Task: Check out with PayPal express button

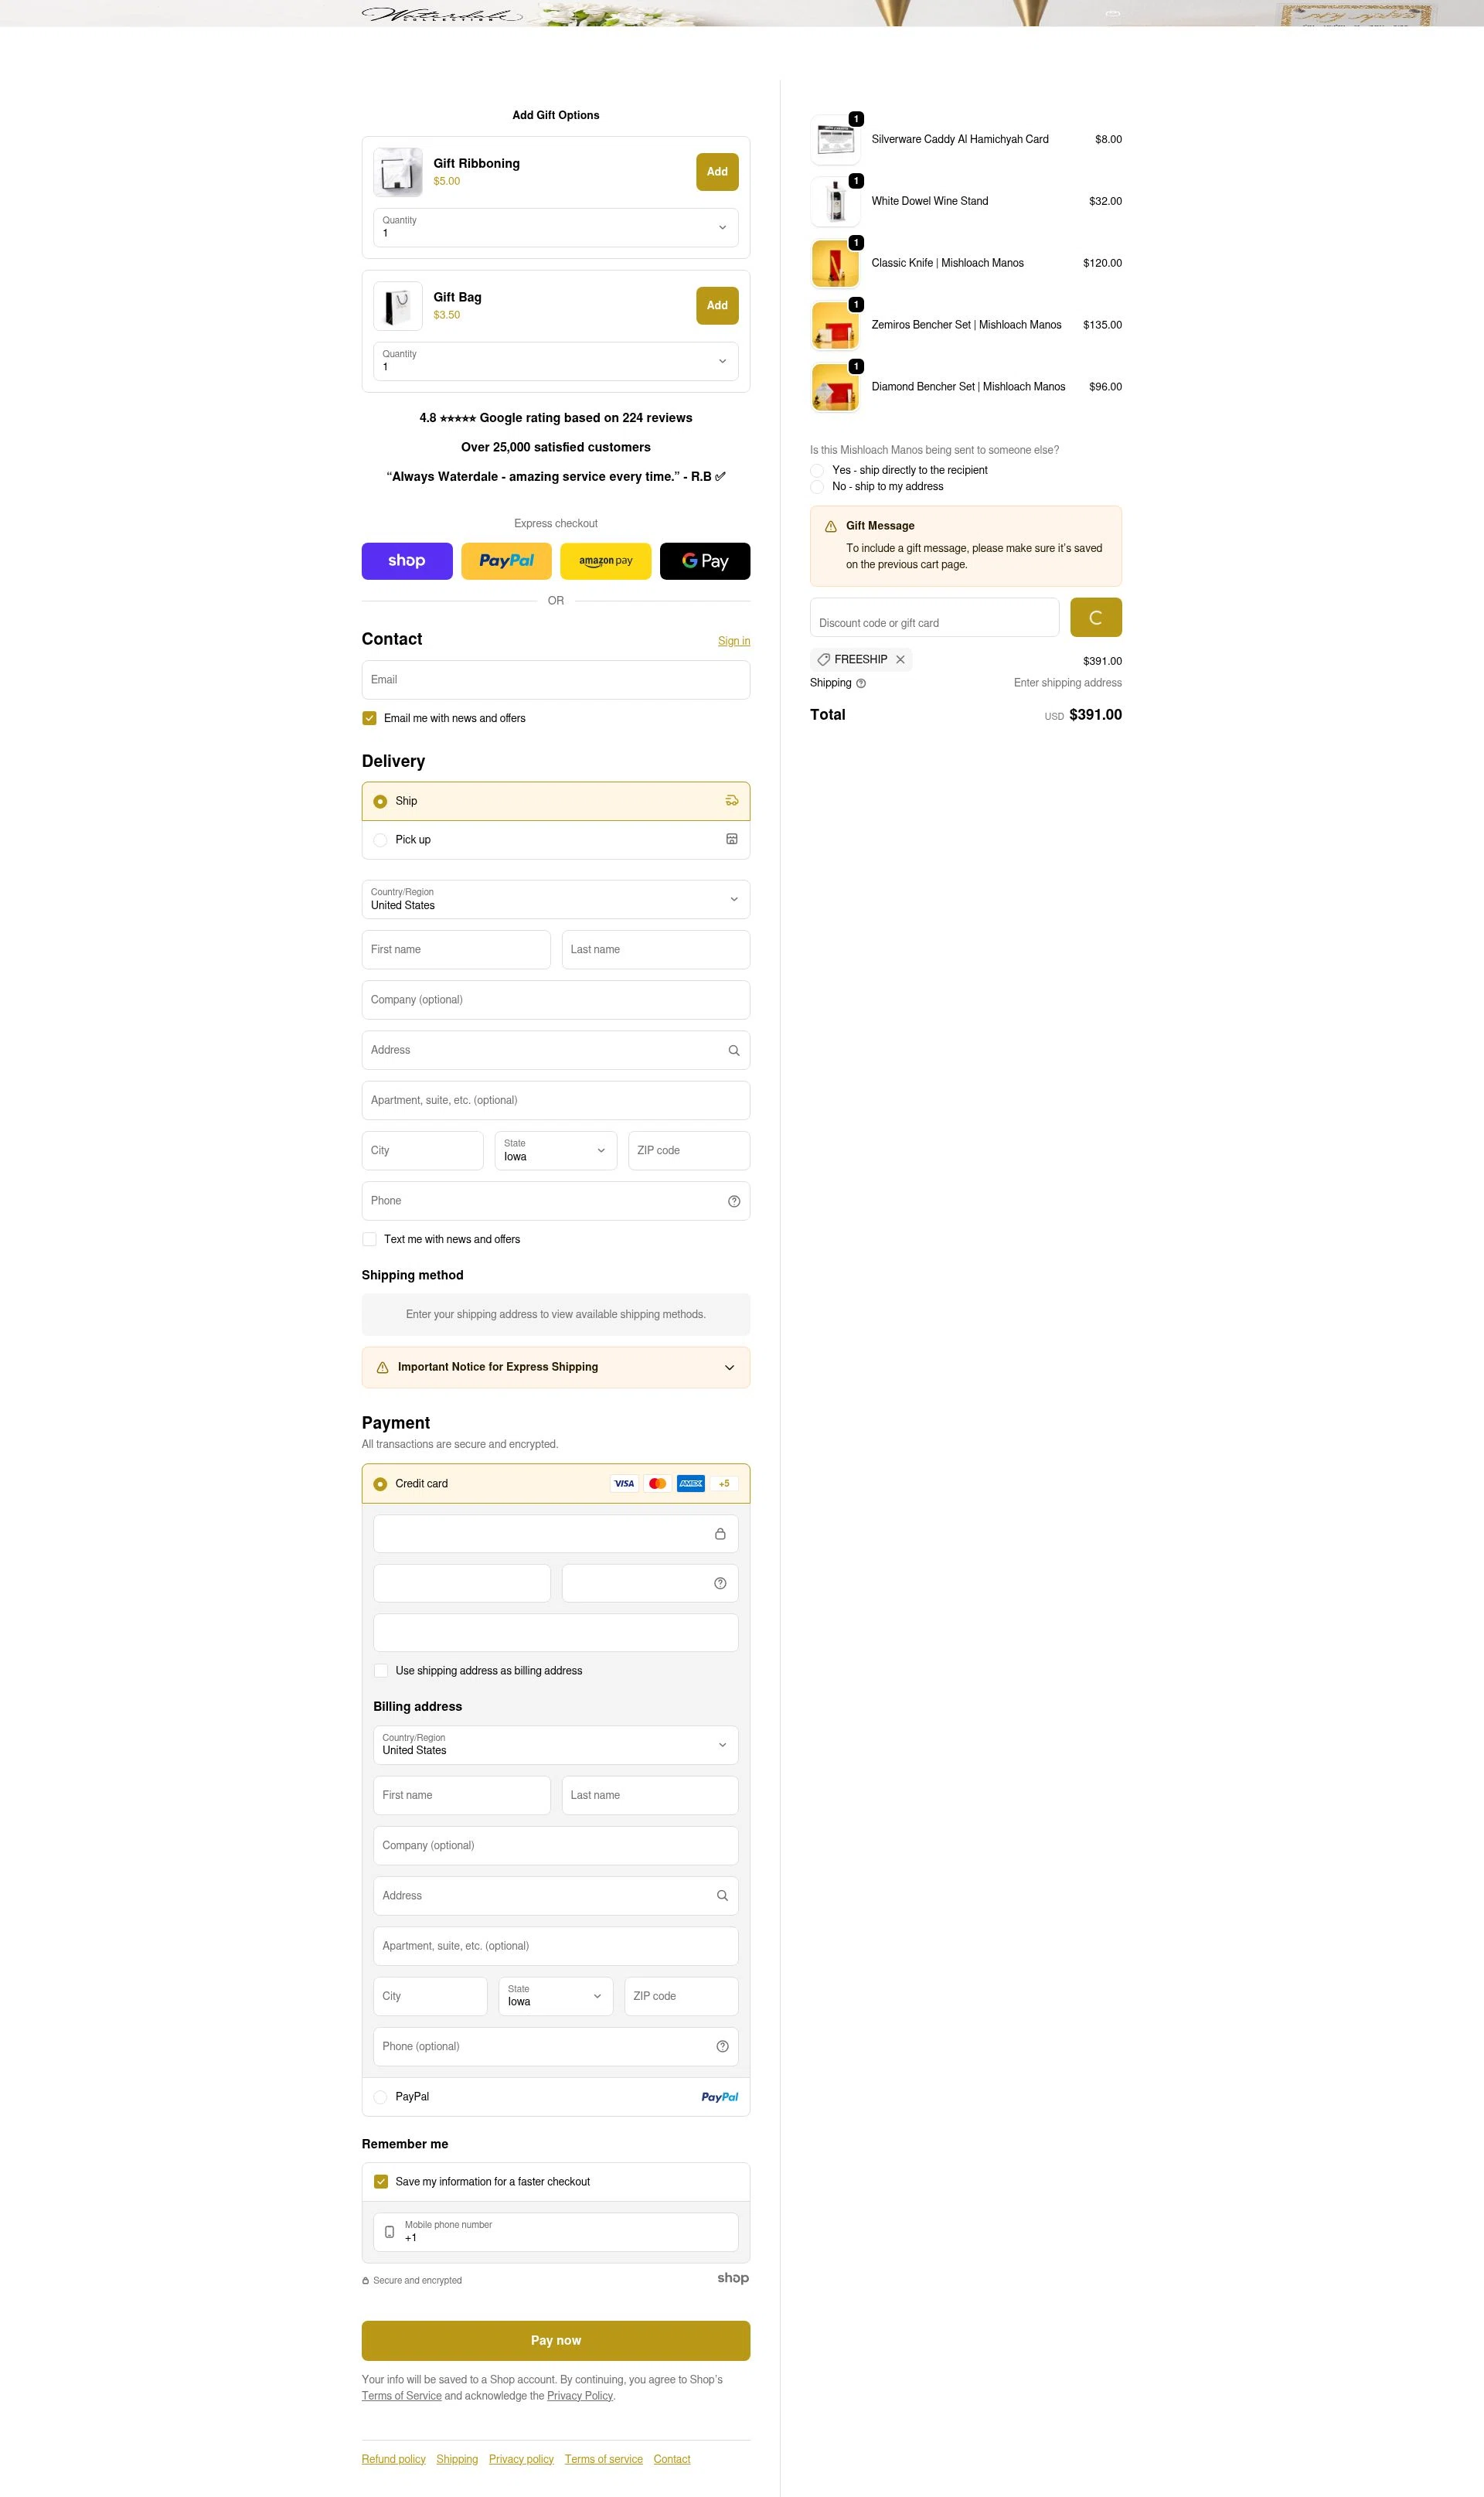Action: 506,561
